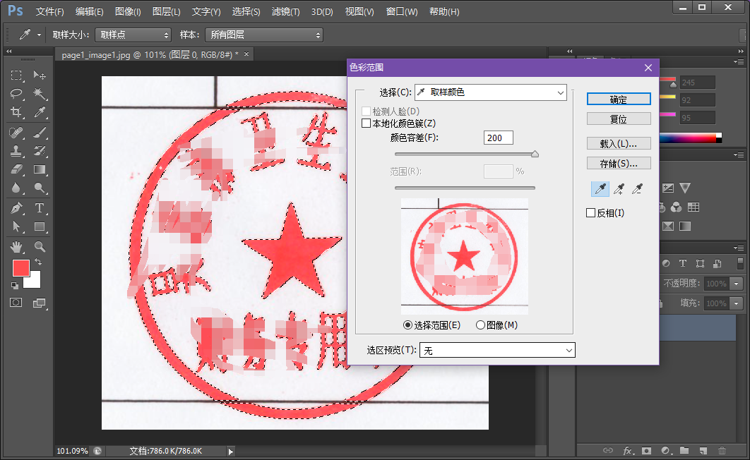750x460 pixels.
Task: Open the 选区预览 dropdown
Action: 497,350
